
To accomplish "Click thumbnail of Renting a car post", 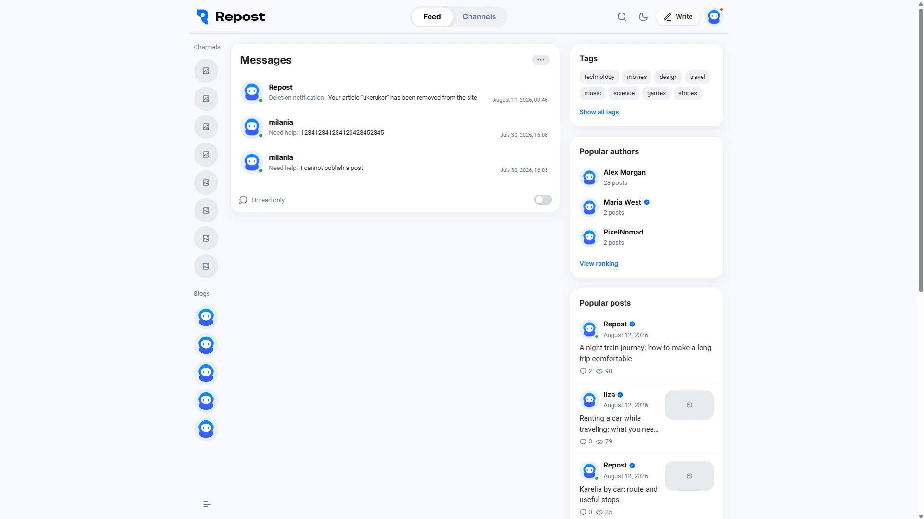I will (689, 405).
